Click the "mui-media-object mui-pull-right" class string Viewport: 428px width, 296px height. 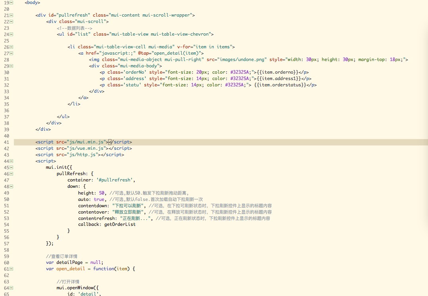[x=161, y=59]
